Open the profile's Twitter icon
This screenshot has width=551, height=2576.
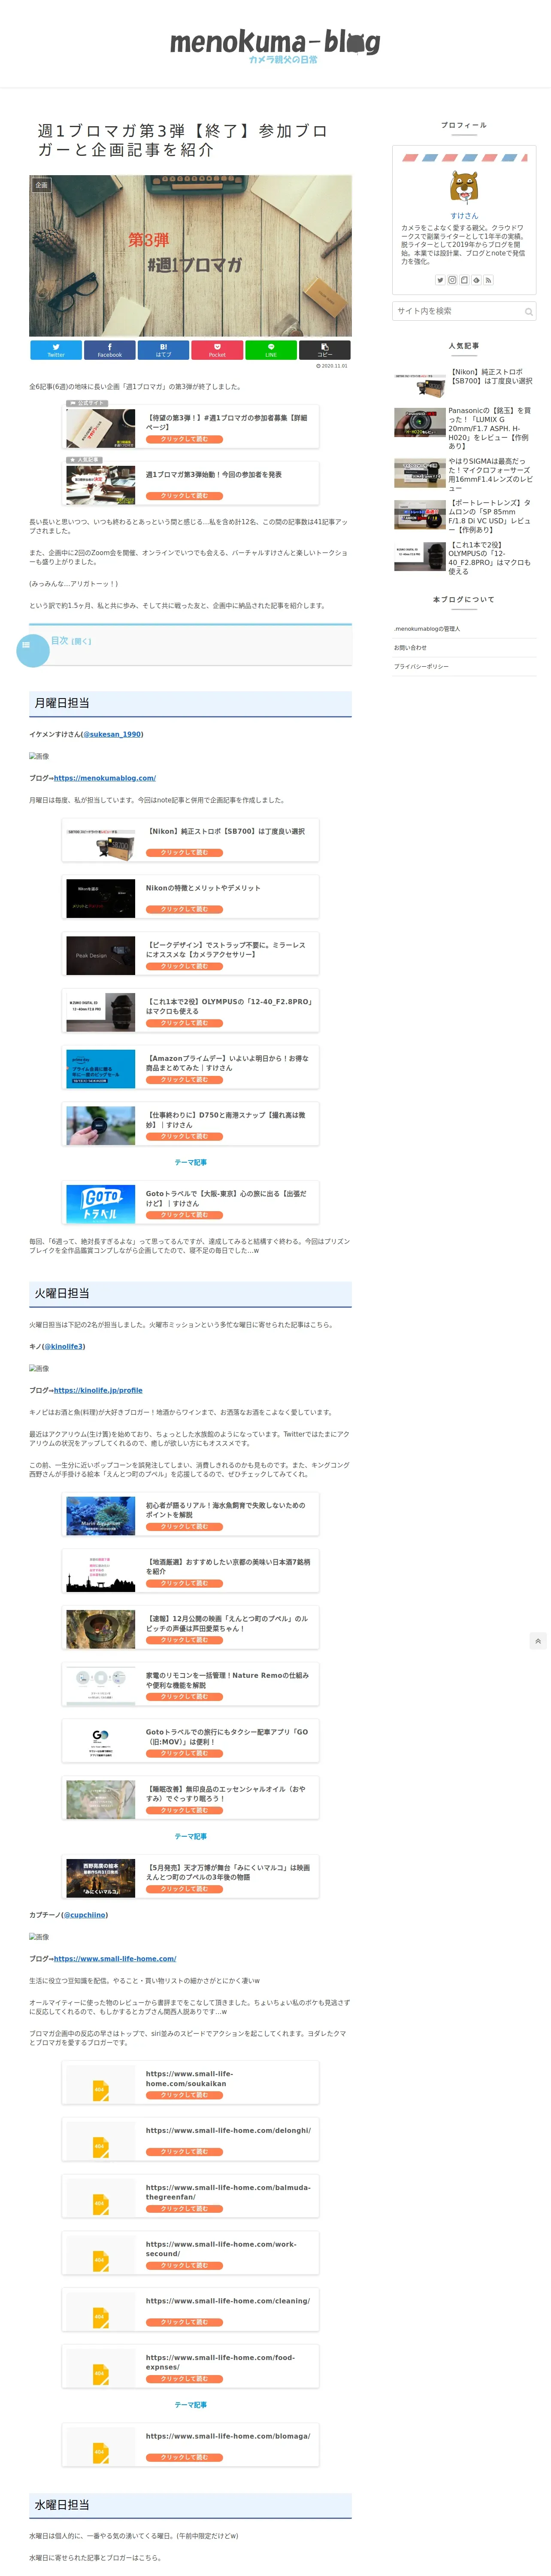coord(440,280)
